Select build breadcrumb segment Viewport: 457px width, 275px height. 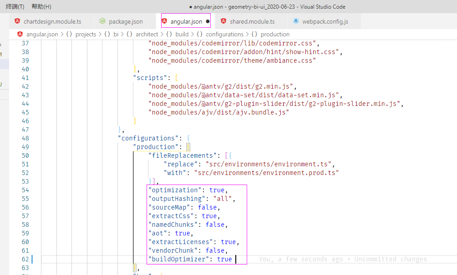182,35
